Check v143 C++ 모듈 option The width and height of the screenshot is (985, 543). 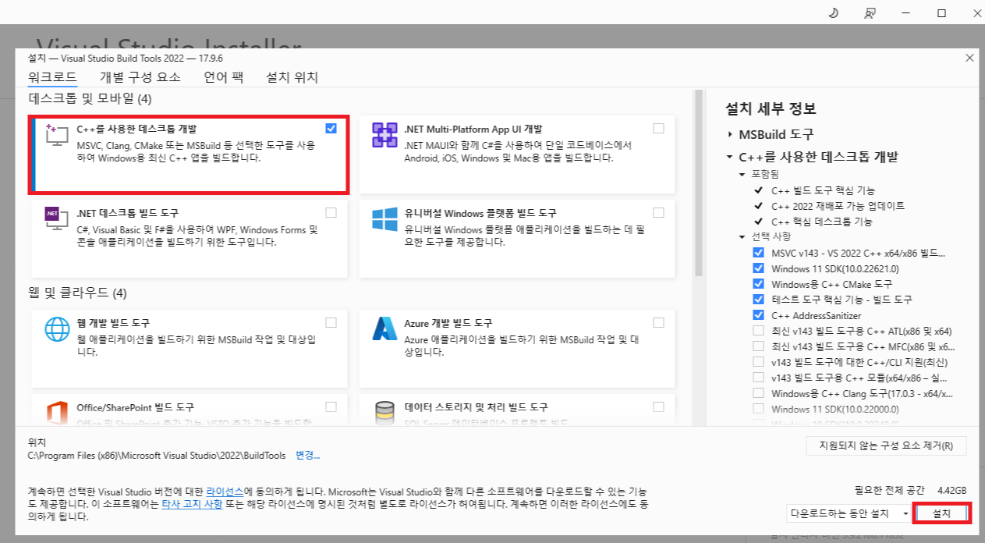click(758, 378)
